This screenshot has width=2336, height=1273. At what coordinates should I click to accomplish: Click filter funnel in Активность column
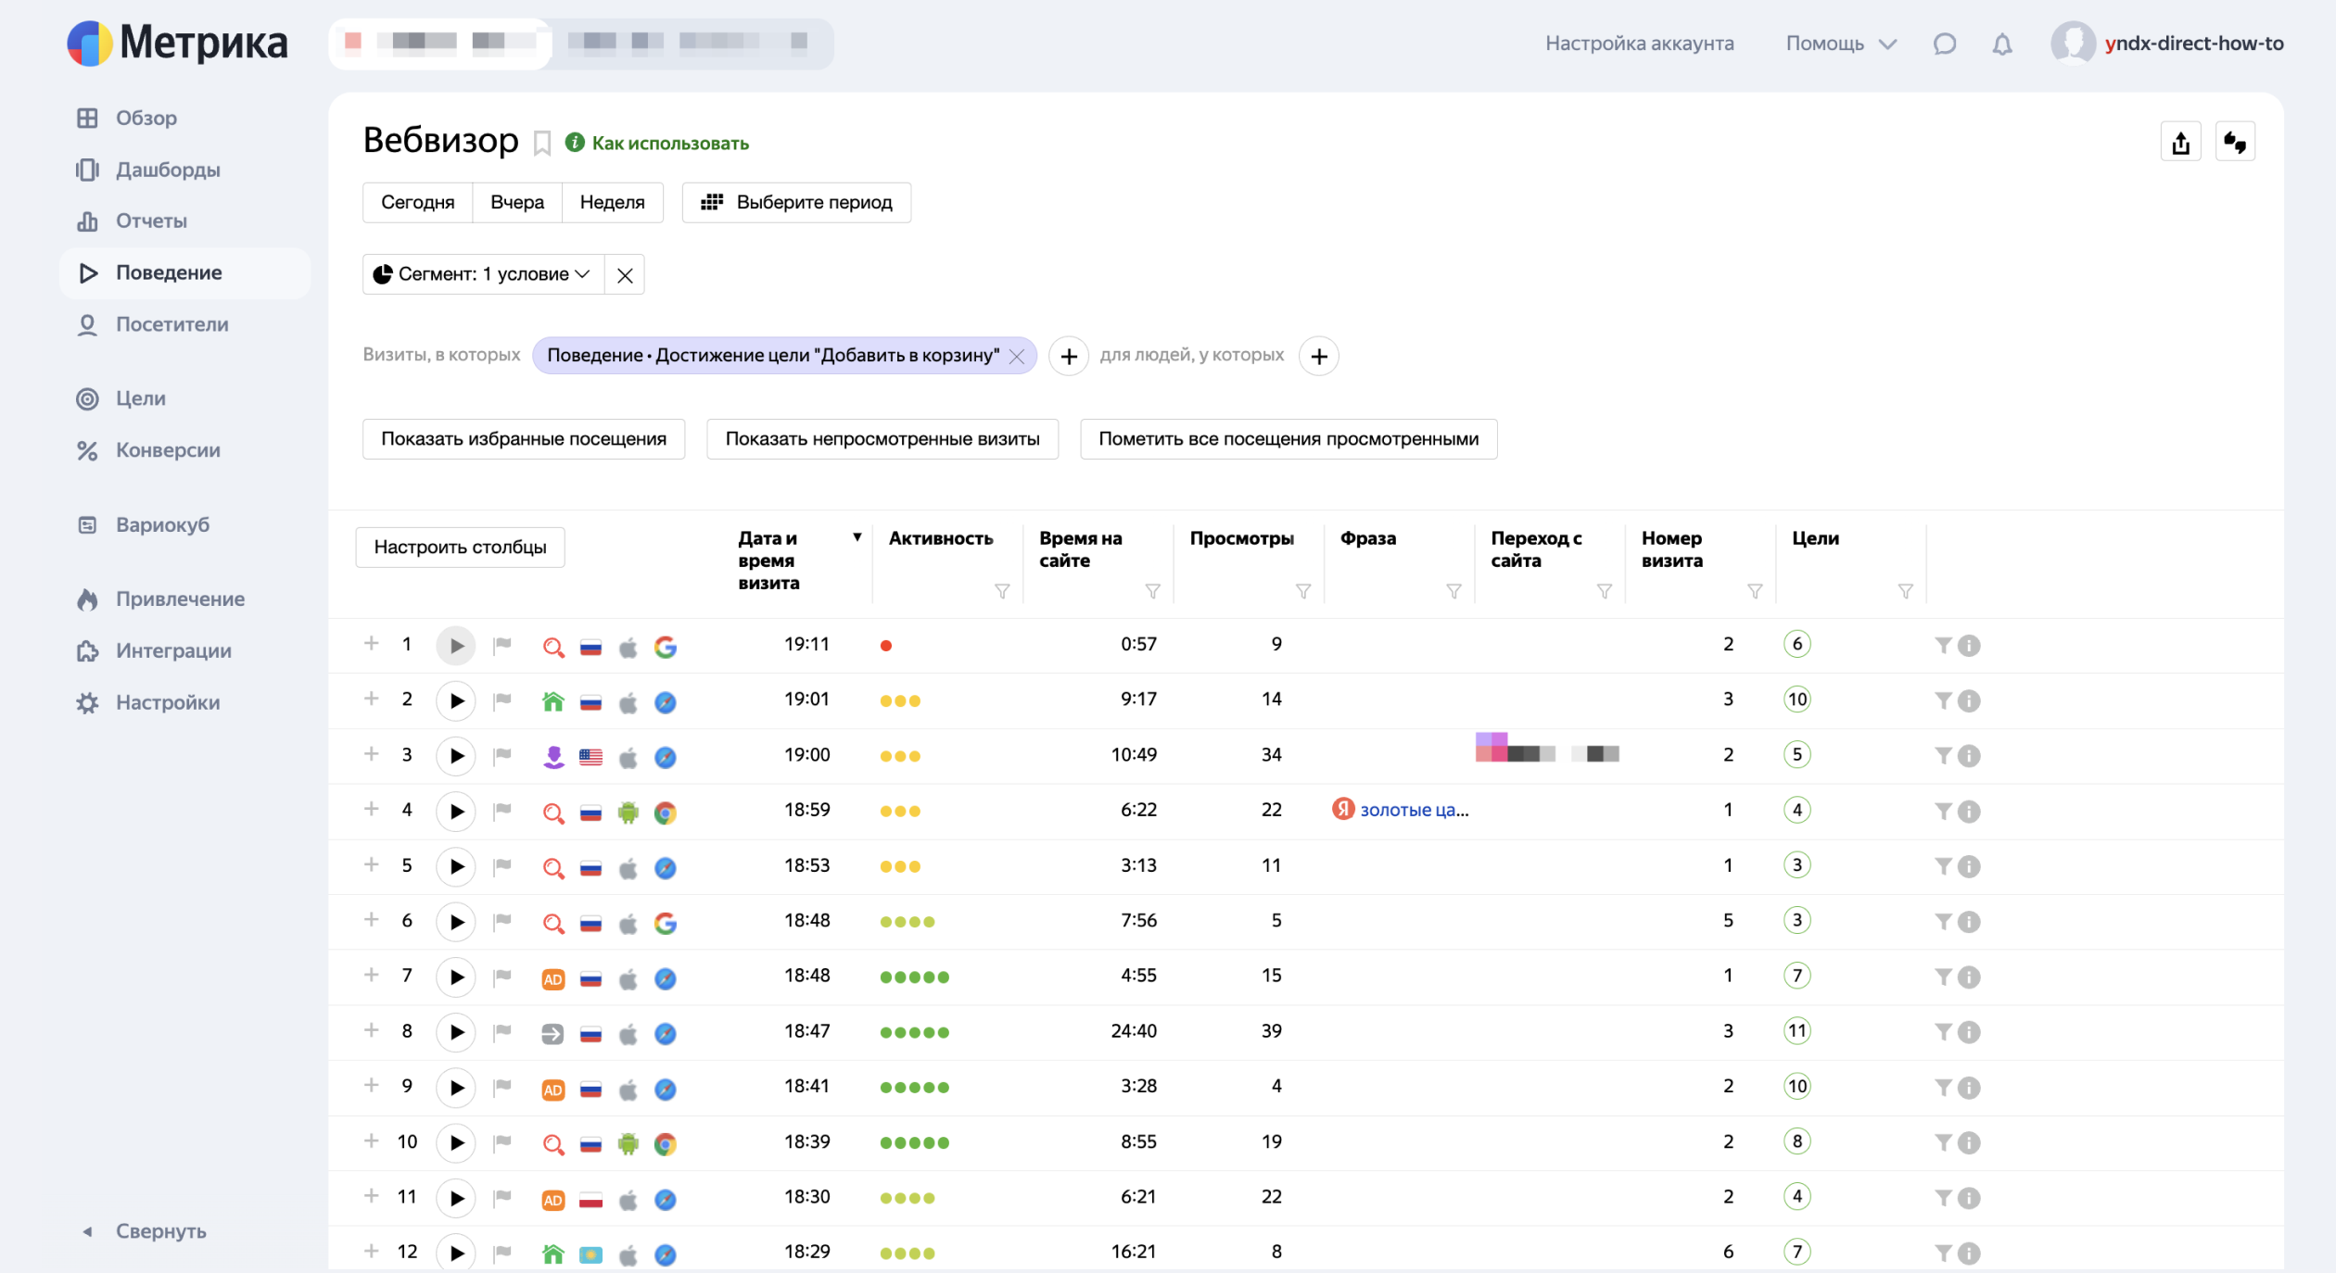click(1001, 591)
